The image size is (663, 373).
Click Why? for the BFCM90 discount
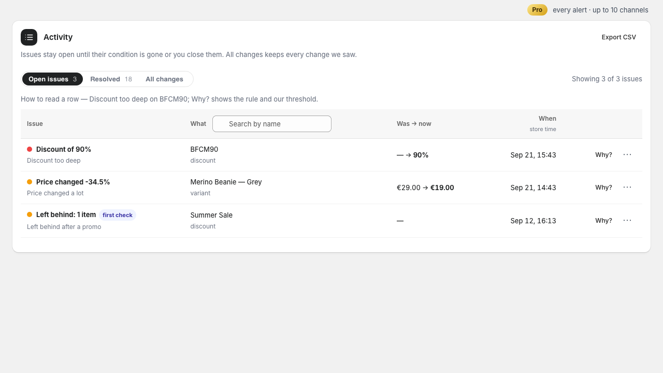tap(603, 155)
